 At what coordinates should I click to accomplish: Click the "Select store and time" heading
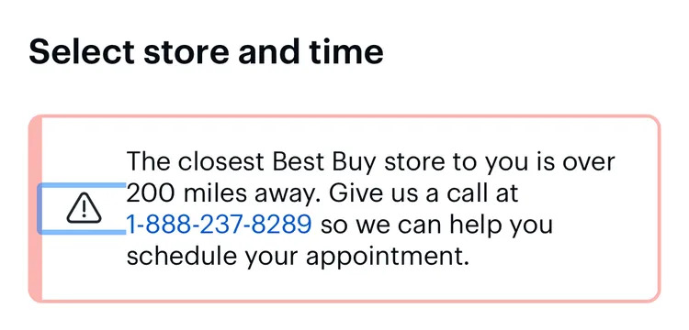tap(206, 51)
